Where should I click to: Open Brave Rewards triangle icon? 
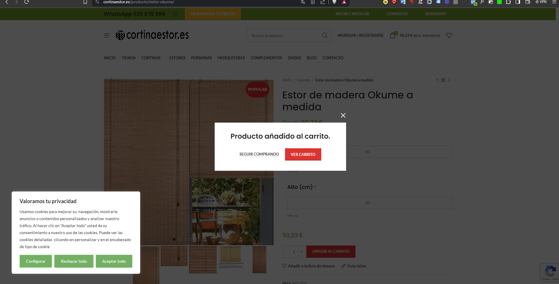click(x=344, y=2)
